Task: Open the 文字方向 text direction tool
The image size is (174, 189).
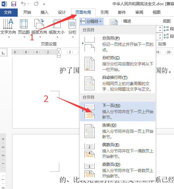Action: click(8, 27)
